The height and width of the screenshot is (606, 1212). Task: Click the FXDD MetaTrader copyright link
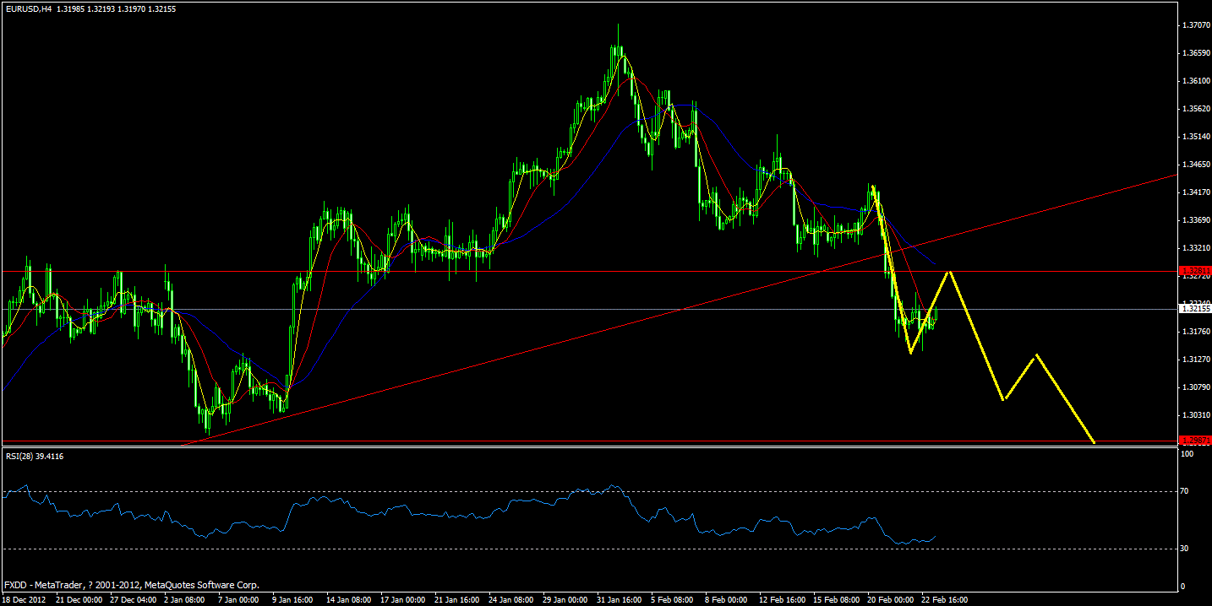tap(131, 585)
